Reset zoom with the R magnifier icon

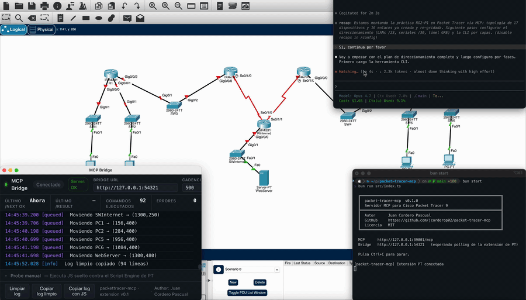pyautogui.click(x=165, y=6)
